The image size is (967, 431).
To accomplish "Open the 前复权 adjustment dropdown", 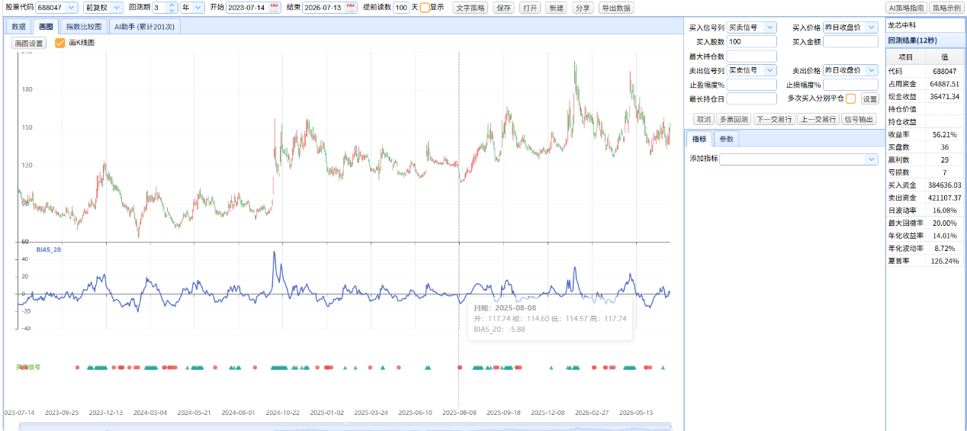I will 103,8.
